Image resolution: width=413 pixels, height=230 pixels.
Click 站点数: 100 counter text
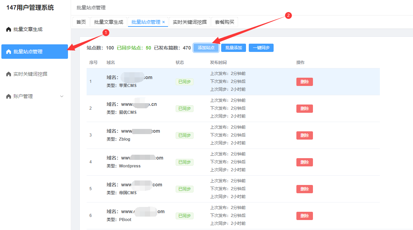100,48
